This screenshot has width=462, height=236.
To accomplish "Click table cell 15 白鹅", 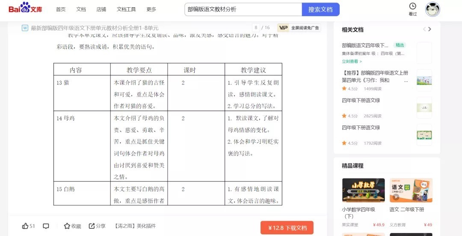I will coord(82,193).
